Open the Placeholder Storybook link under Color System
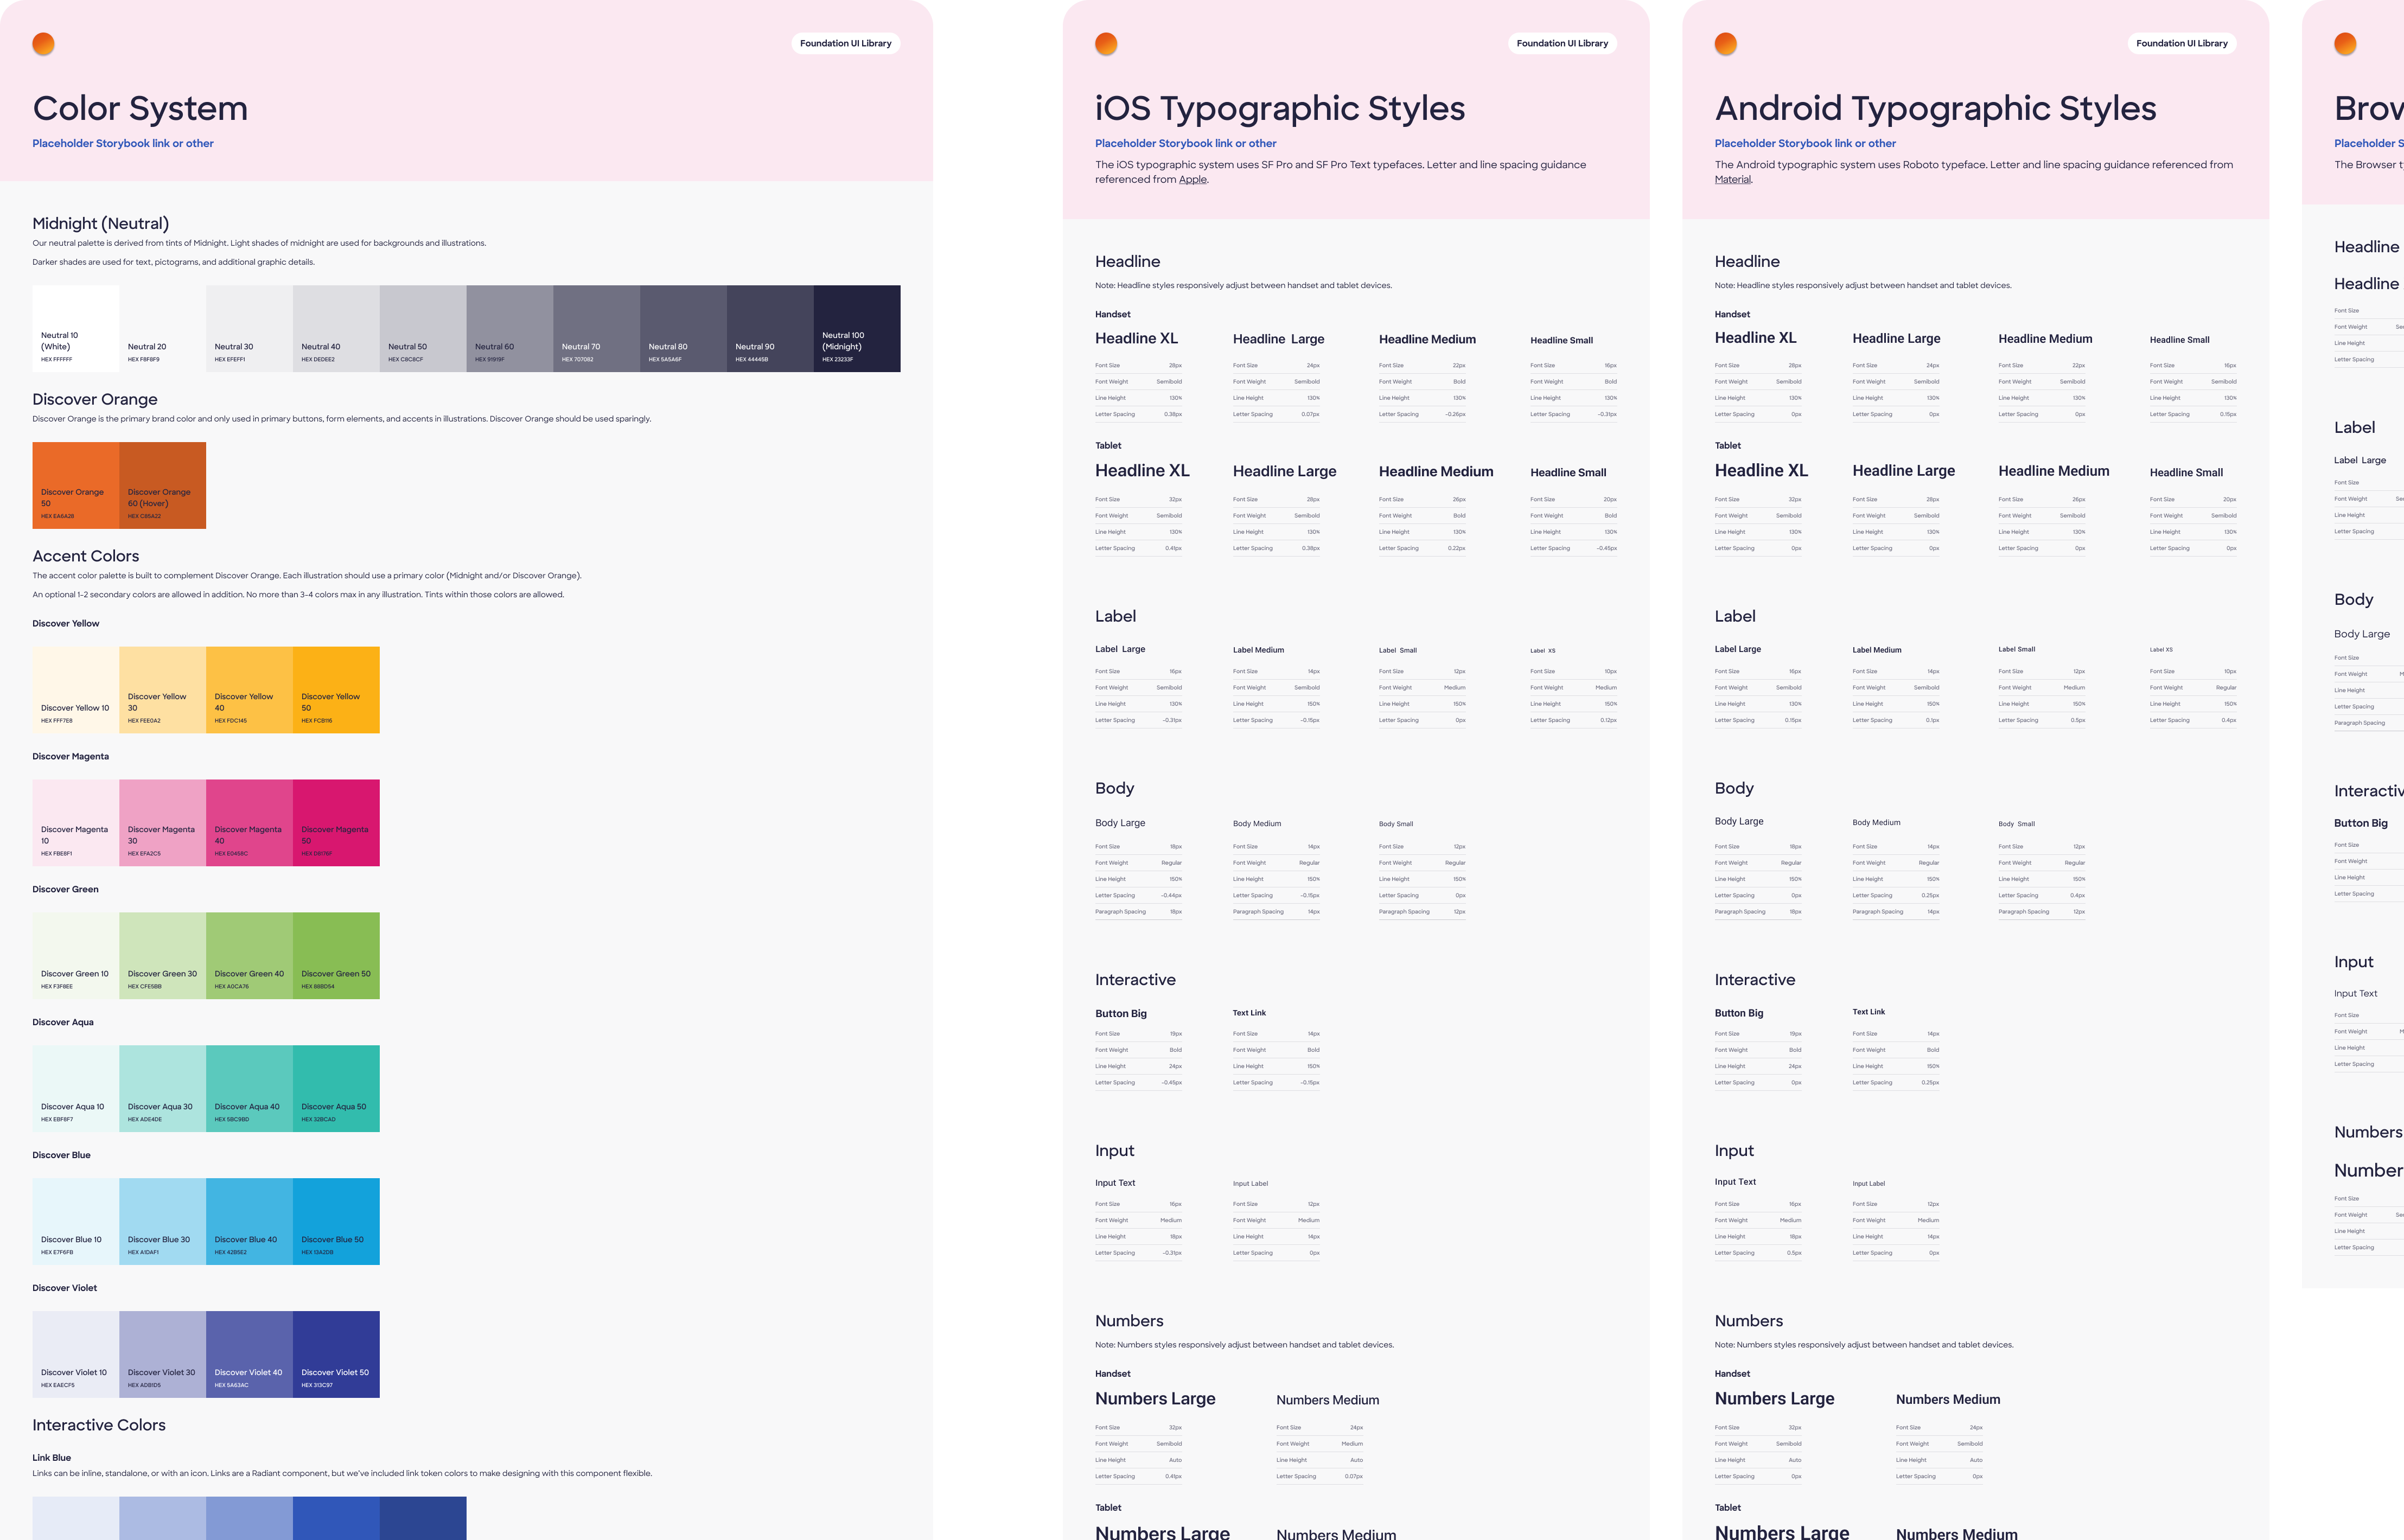The height and width of the screenshot is (1540, 2404). [x=122, y=143]
